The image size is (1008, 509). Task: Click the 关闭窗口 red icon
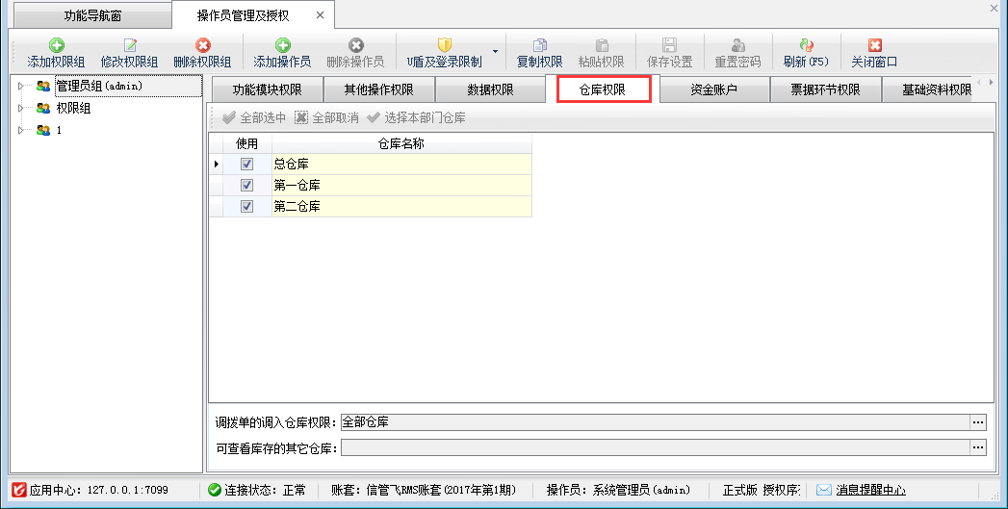874,45
